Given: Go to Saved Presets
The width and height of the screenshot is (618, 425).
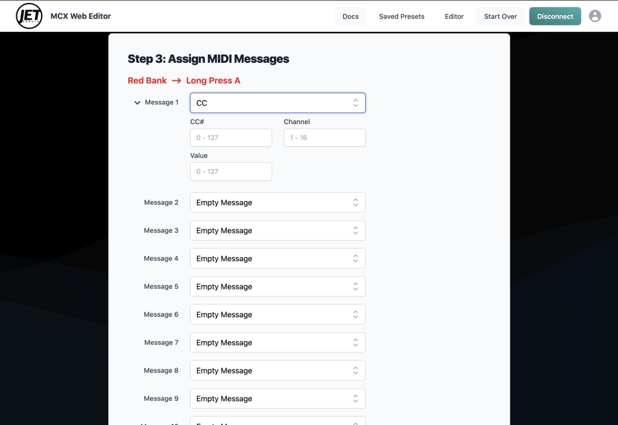Looking at the screenshot, I should [x=402, y=16].
